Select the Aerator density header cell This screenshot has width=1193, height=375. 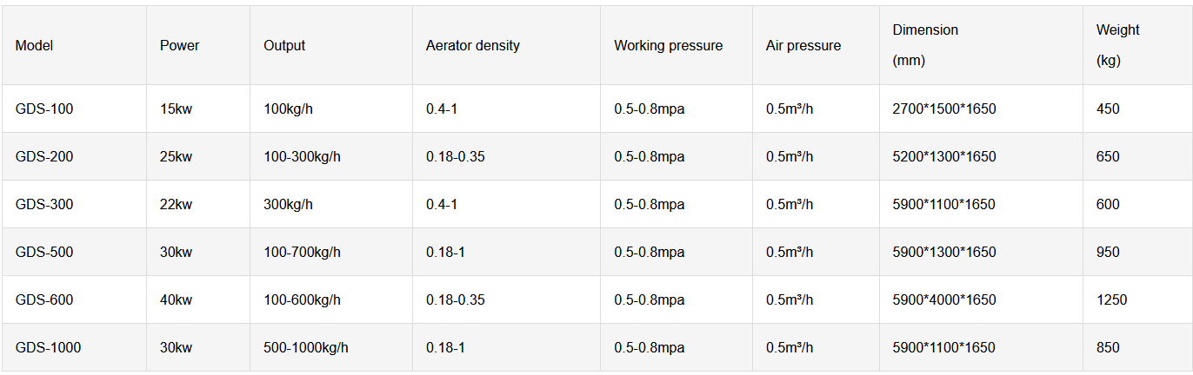tap(472, 45)
